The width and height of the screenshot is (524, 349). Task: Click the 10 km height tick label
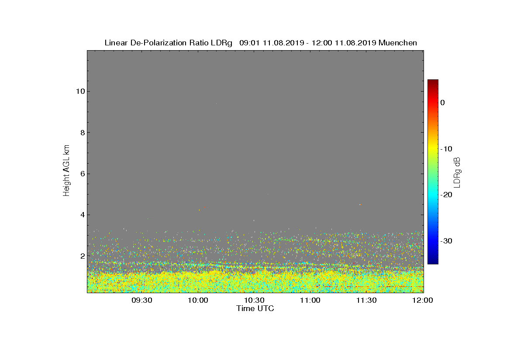coord(79,91)
